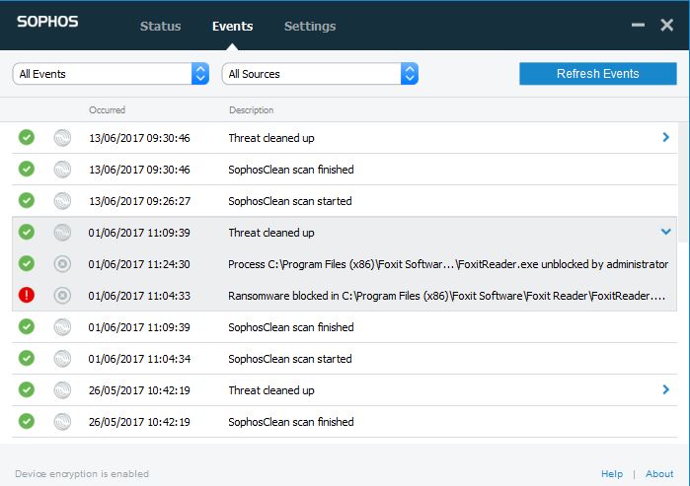This screenshot has width=690, height=486.
Task: Click source icon on Ransomware blocked row
Action: (x=62, y=296)
